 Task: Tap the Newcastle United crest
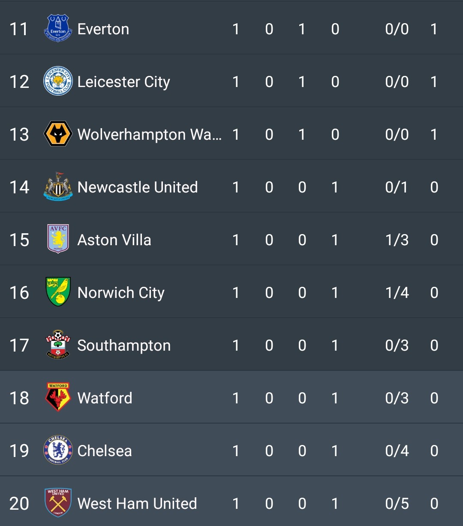pyautogui.click(x=58, y=186)
